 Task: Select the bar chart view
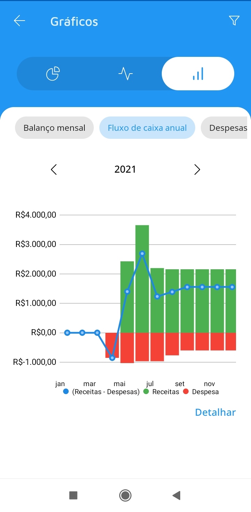(198, 74)
